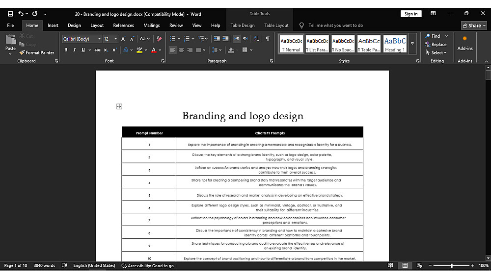The height and width of the screenshot is (280, 491).
Task: Zoom in with plus button
Action: click(x=472, y=265)
